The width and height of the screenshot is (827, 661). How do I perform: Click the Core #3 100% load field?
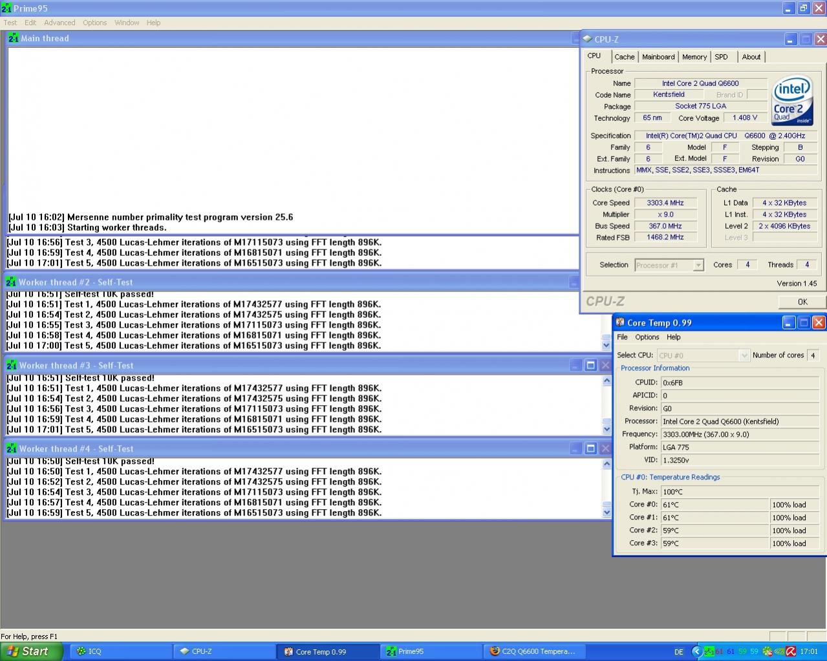pyautogui.click(x=796, y=543)
